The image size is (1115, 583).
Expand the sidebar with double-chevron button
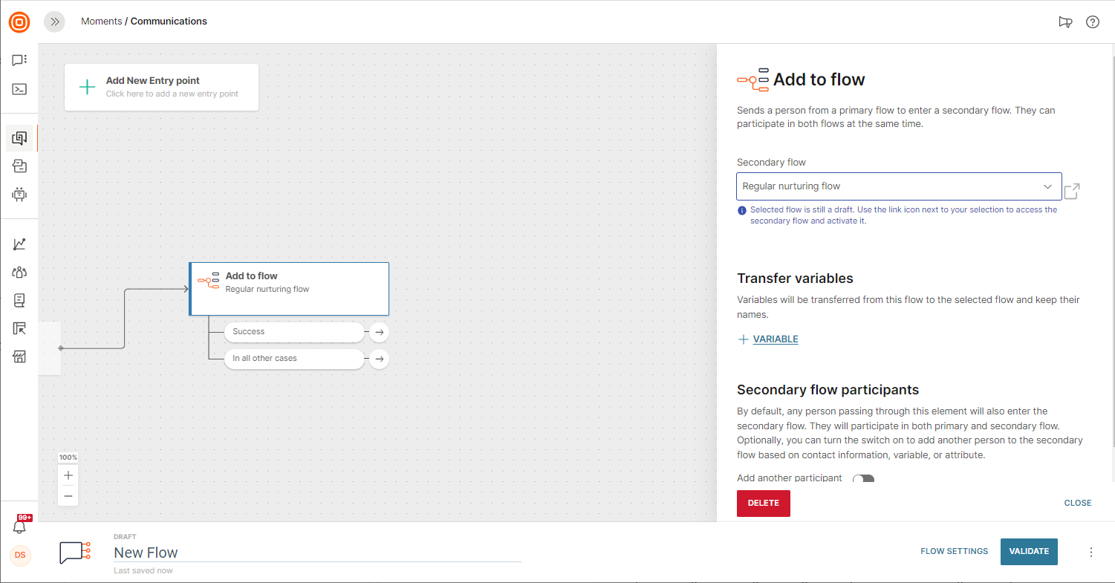pyautogui.click(x=54, y=22)
